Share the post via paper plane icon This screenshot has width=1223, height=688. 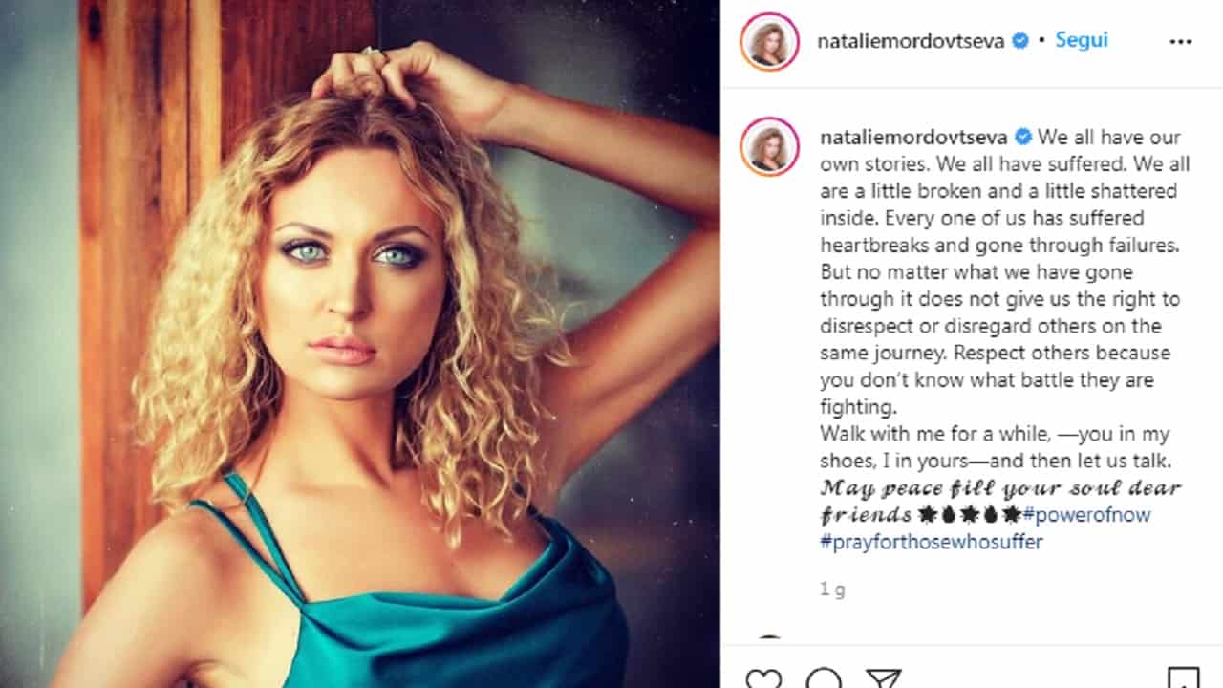tap(883, 678)
